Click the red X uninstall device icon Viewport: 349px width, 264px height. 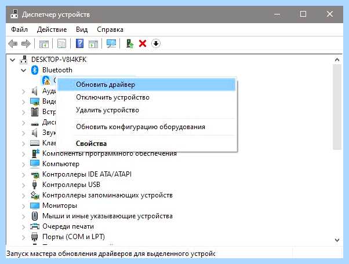click(x=143, y=43)
